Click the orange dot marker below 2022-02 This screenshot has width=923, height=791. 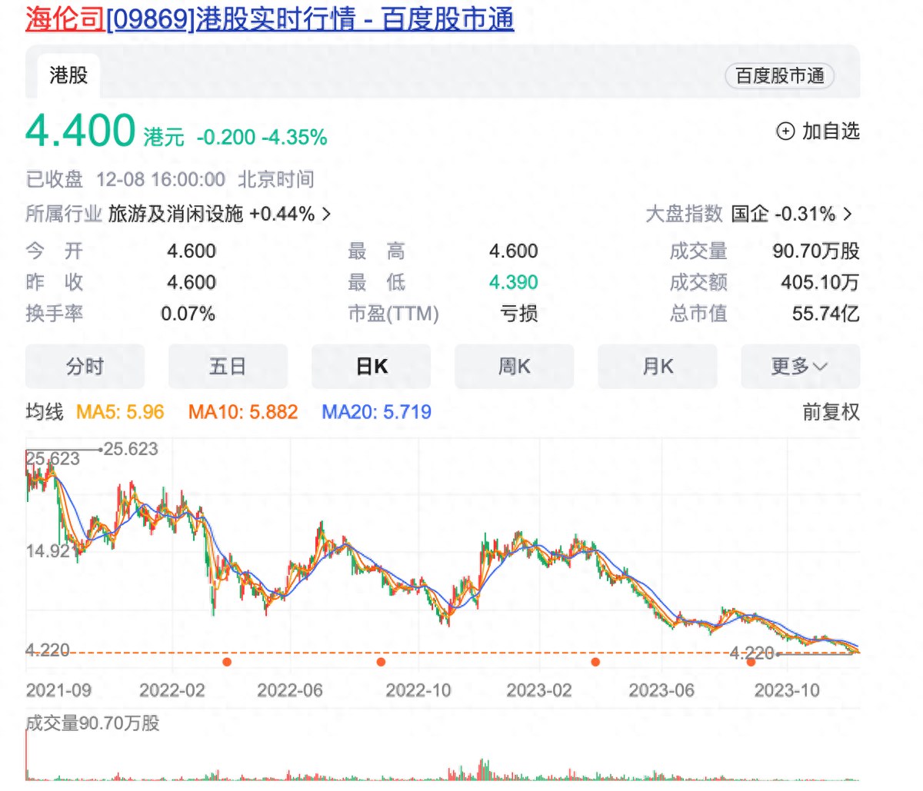point(227,662)
